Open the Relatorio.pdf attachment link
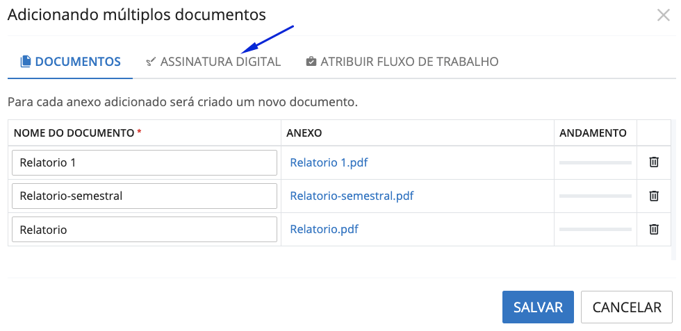Image resolution: width=681 pixels, height=331 pixels. 324,229
